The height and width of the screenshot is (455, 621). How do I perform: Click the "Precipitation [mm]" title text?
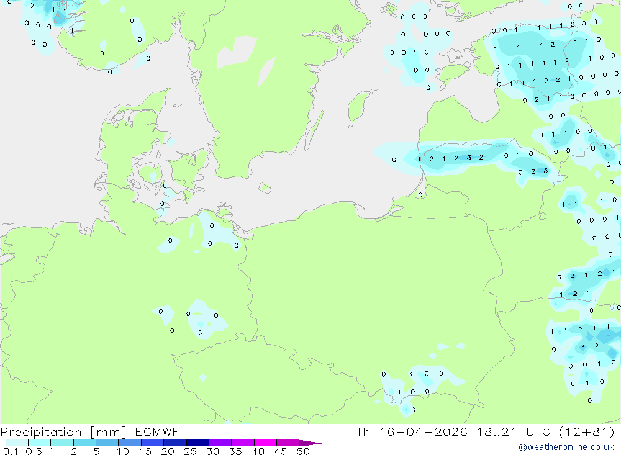pyautogui.click(x=63, y=432)
